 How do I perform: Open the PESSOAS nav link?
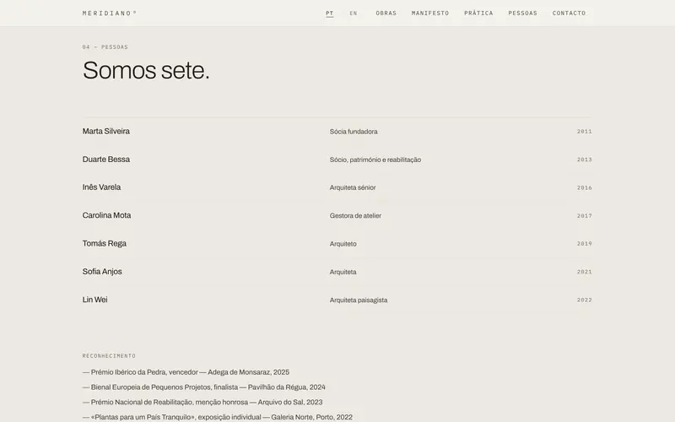522,14
